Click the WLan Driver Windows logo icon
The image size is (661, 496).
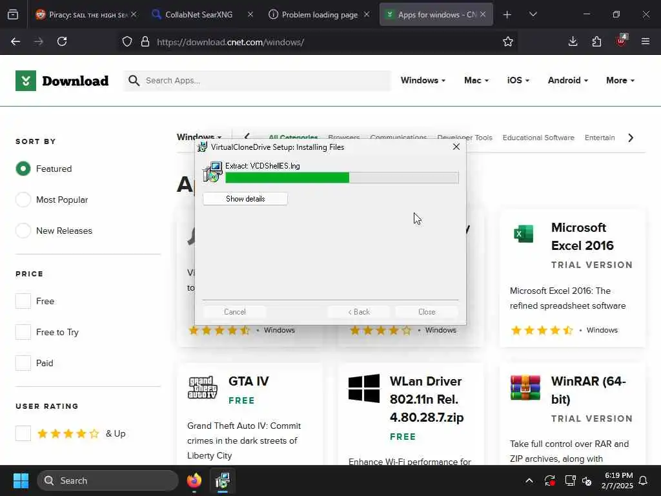364,388
